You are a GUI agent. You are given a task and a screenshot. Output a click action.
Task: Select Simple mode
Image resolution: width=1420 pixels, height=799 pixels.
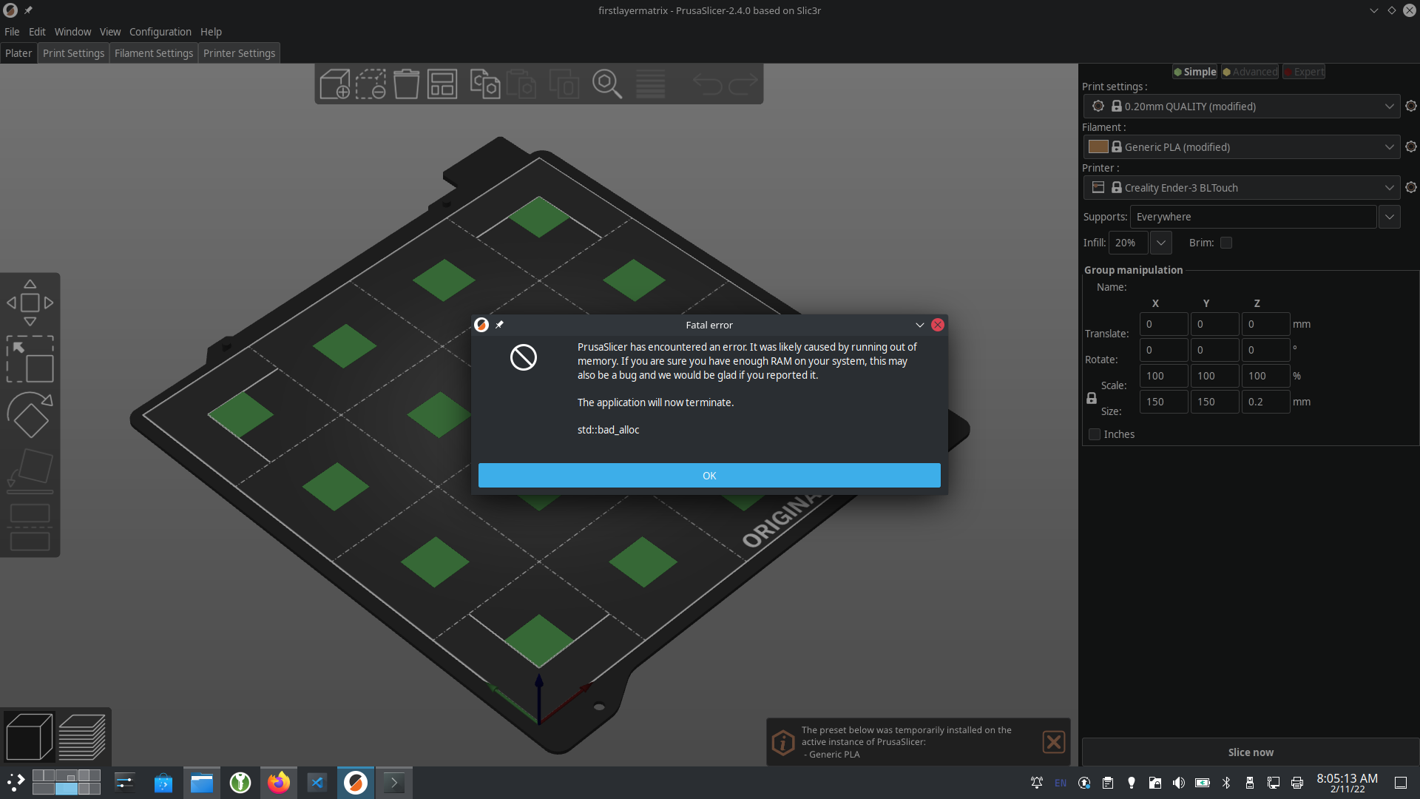(1195, 72)
